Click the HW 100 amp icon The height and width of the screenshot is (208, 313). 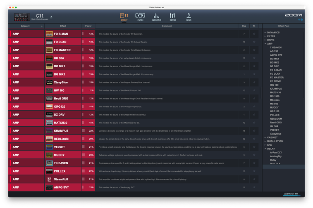click(x=49, y=90)
